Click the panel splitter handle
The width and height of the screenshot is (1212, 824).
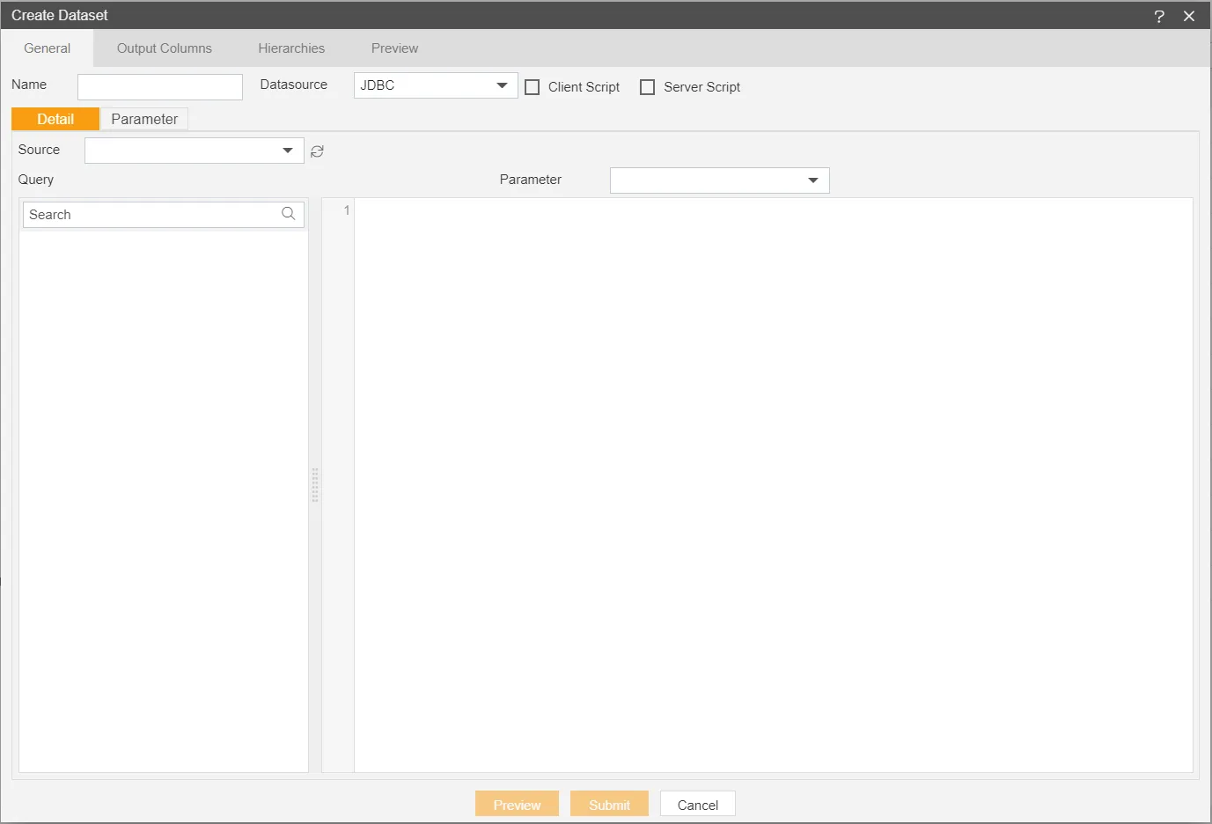[315, 485]
